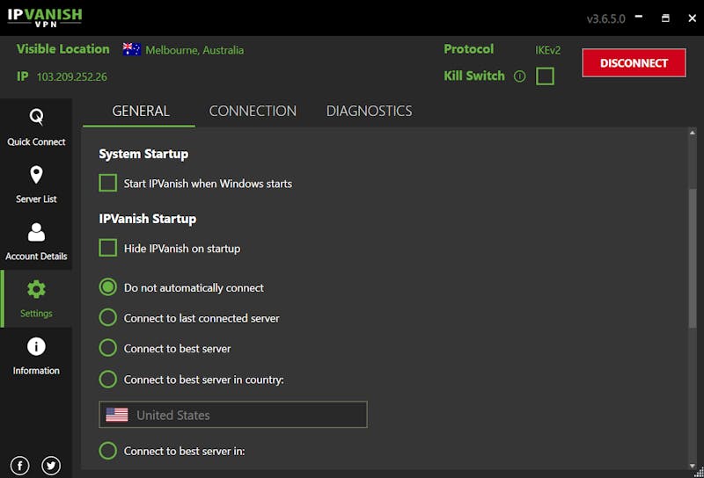This screenshot has width=704, height=478.
Task: Choose Connect to best server option
Action: [108, 349]
